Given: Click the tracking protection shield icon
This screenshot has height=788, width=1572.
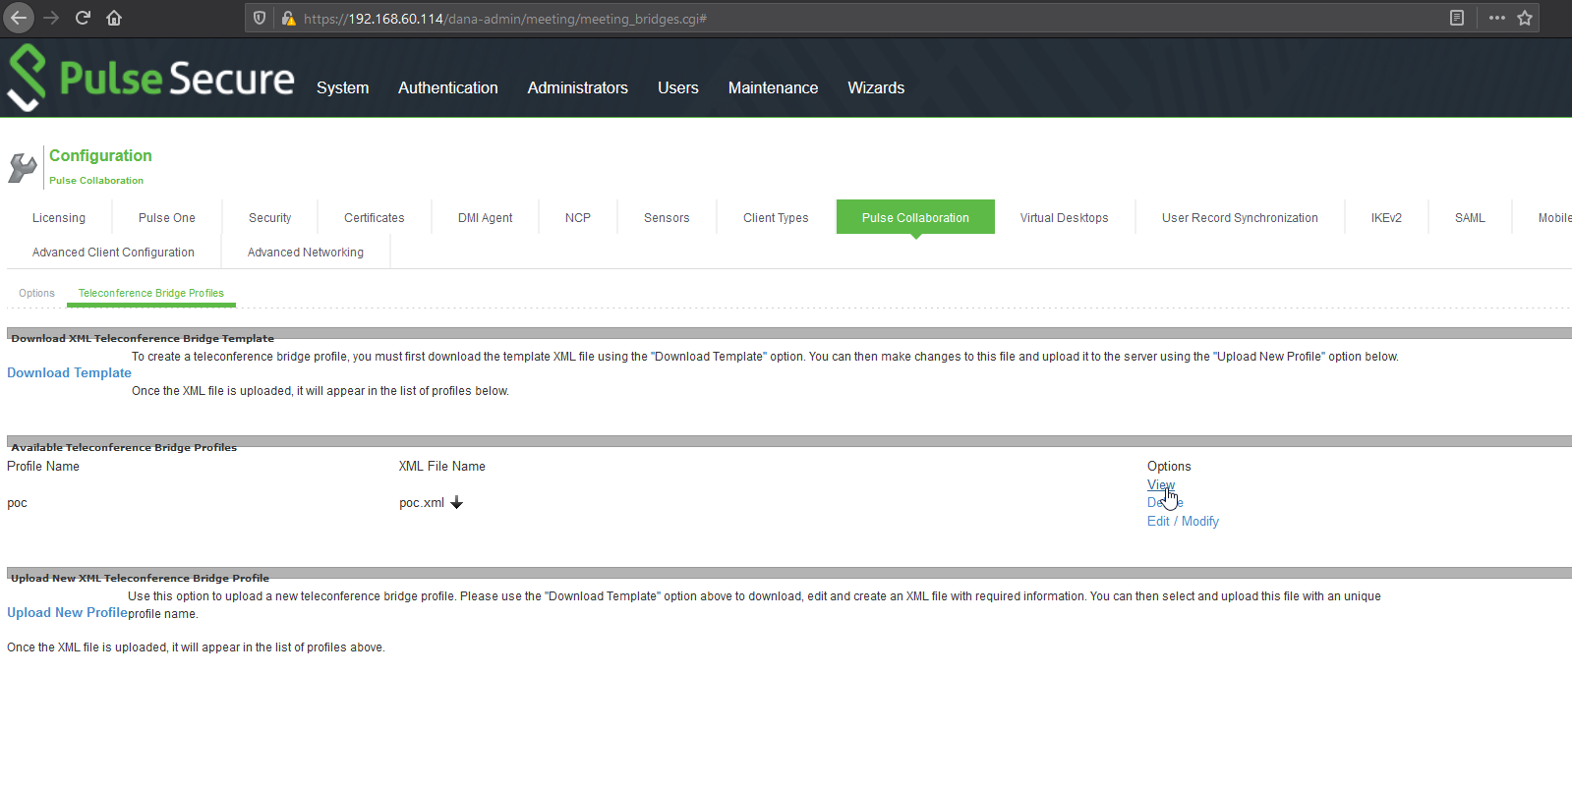Looking at the screenshot, I should (260, 18).
